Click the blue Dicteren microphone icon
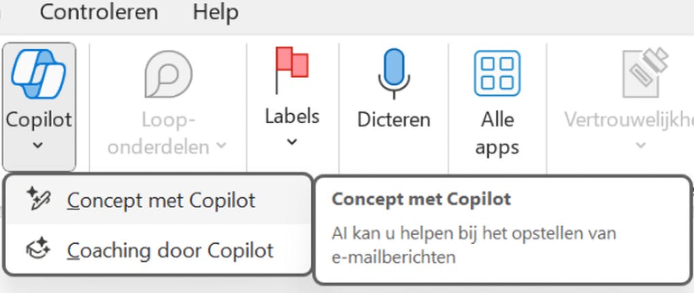This screenshot has height=293, width=694. 394,73
